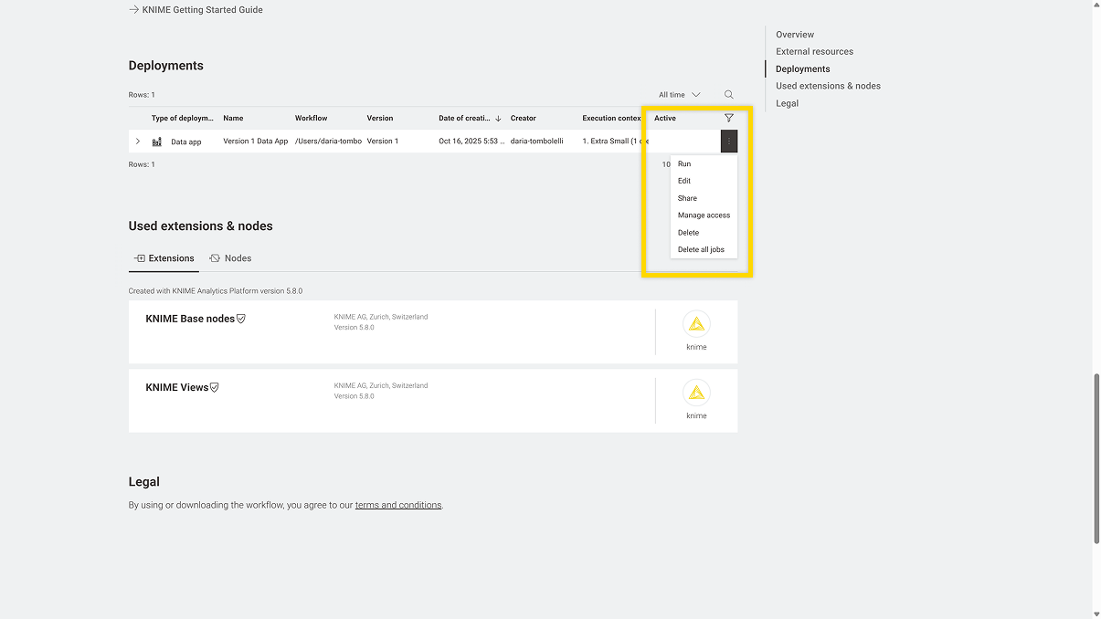Open the KNIME Getting Started Guide link
This screenshot has height=619, width=1101.
pos(202,10)
